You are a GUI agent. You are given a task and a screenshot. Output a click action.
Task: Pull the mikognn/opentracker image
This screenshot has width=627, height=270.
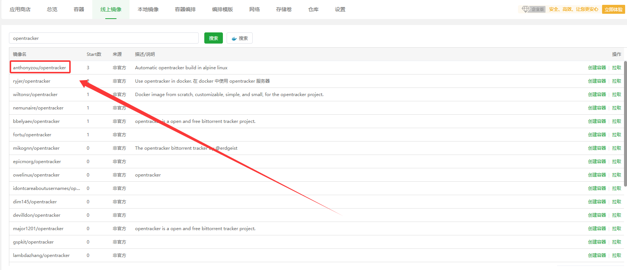coord(617,148)
